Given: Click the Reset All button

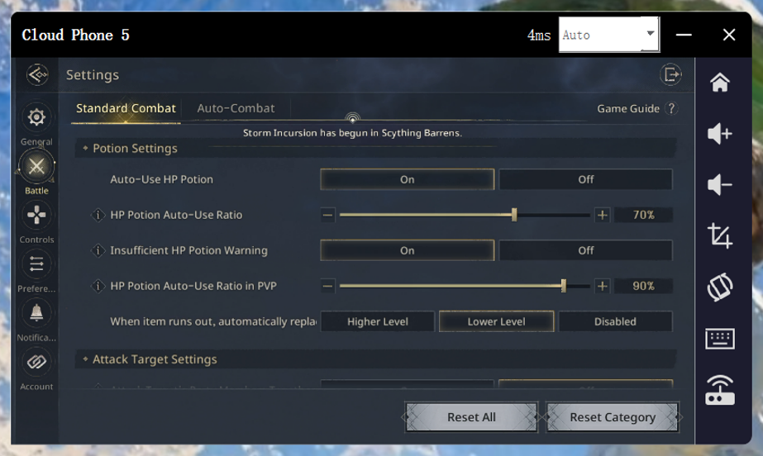Looking at the screenshot, I should (471, 417).
